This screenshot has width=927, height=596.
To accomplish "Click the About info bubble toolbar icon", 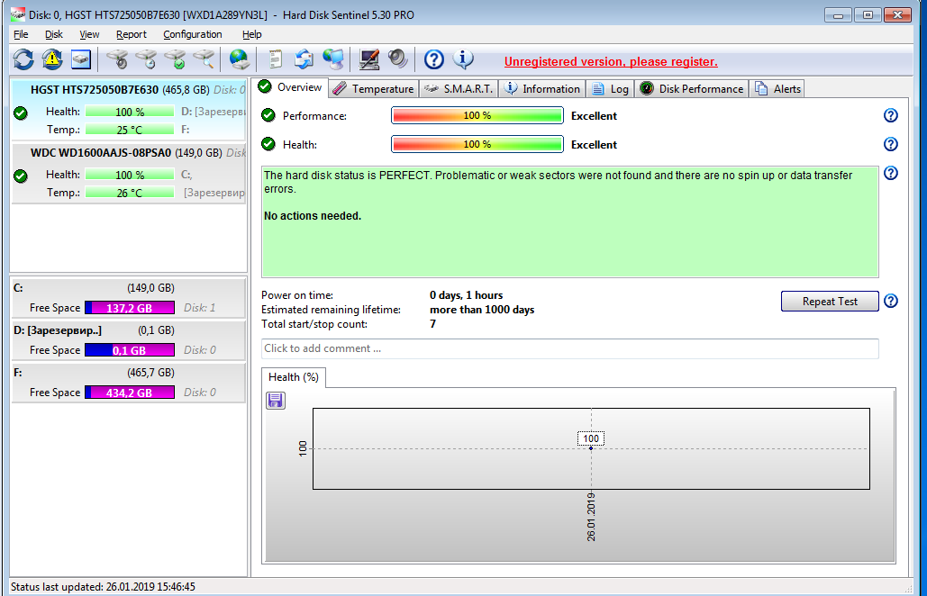I will coord(463,59).
